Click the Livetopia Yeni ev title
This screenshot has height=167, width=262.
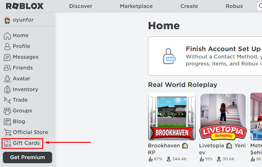tap(222, 149)
